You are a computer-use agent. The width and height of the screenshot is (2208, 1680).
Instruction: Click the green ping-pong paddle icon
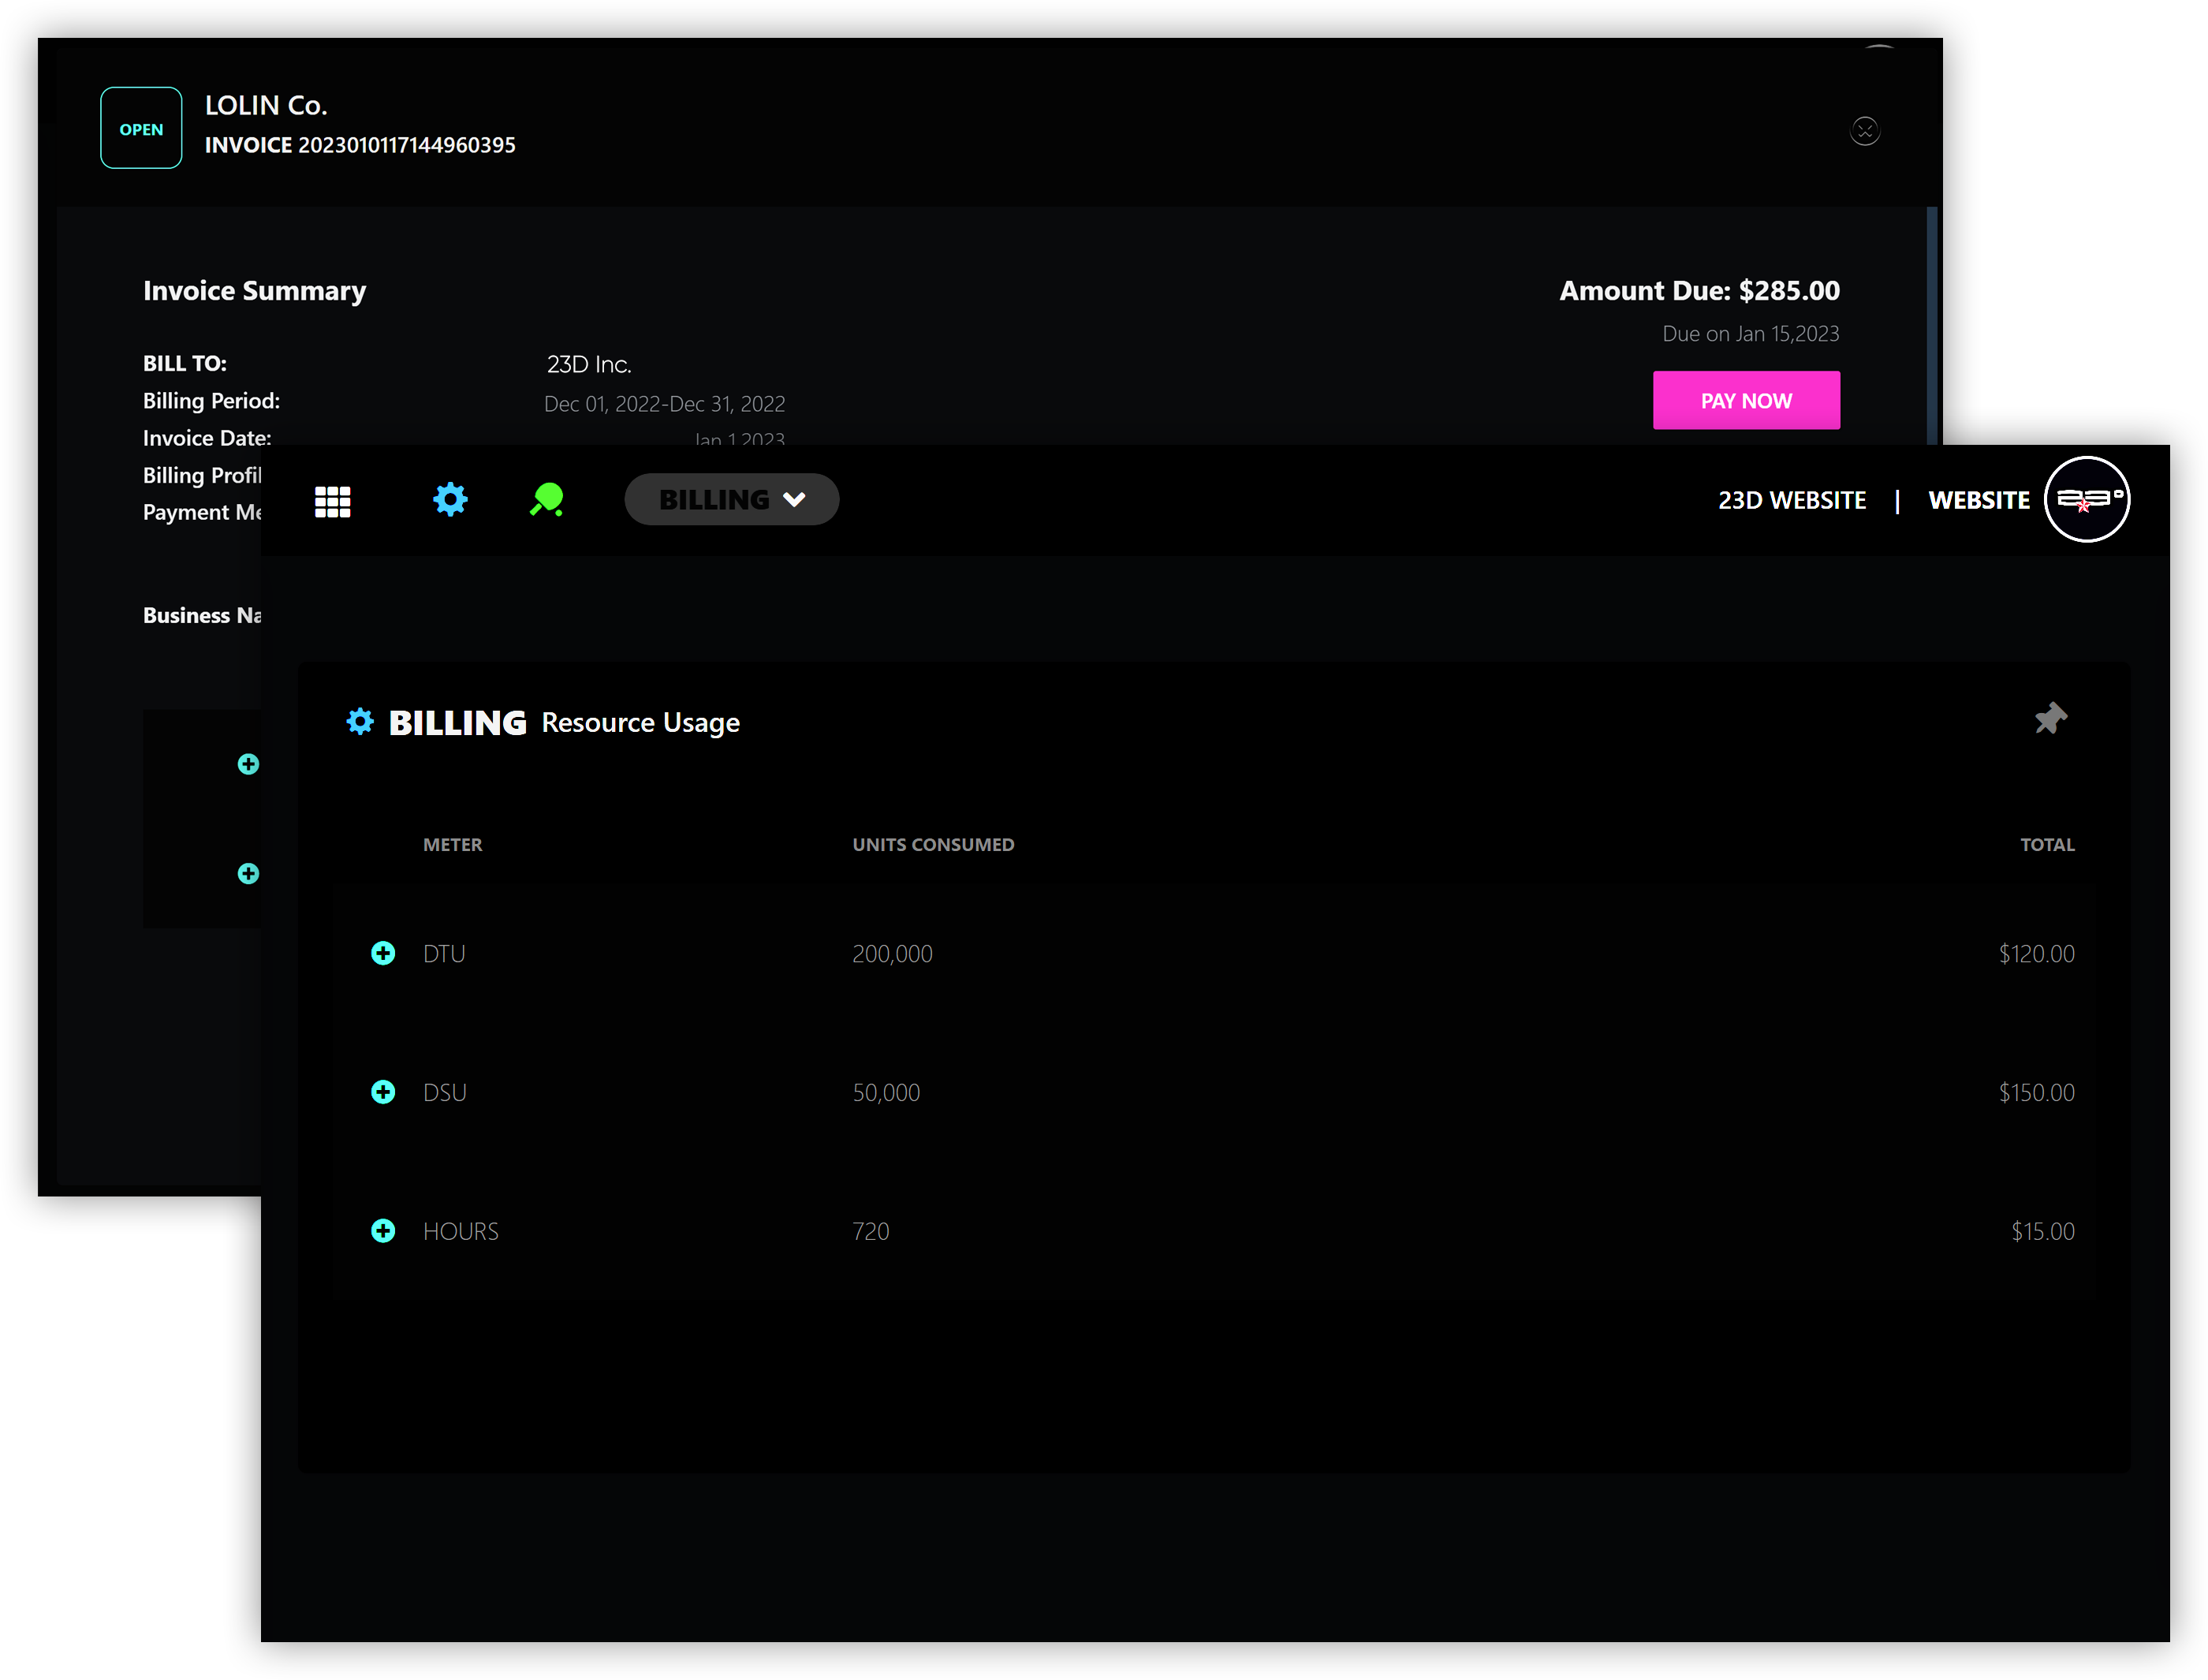[x=546, y=499]
